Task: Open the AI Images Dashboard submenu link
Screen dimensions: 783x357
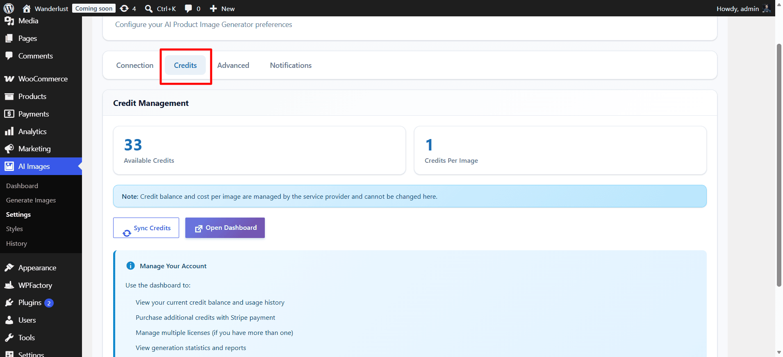Action: [22, 186]
